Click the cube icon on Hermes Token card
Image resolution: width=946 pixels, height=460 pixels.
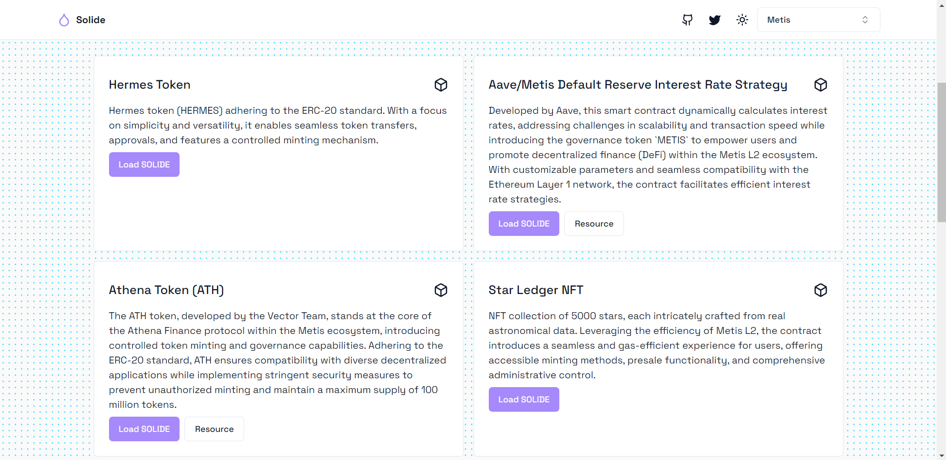pos(441,85)
